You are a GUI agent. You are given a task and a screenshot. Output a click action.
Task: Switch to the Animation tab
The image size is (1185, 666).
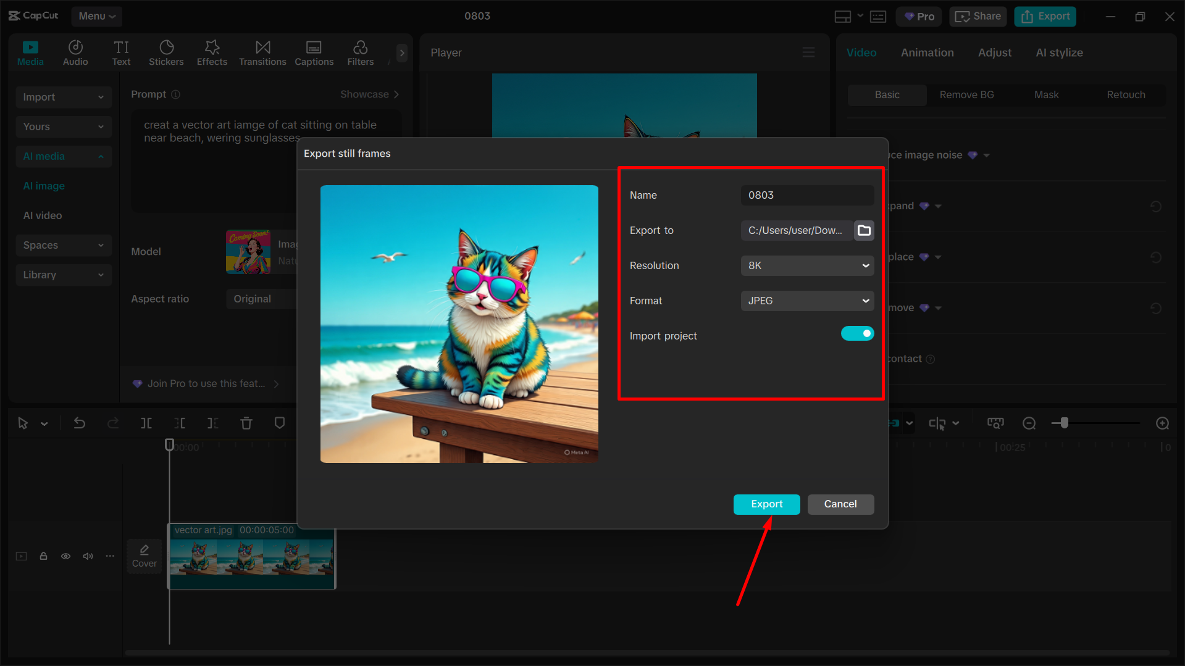pos(927,52)
